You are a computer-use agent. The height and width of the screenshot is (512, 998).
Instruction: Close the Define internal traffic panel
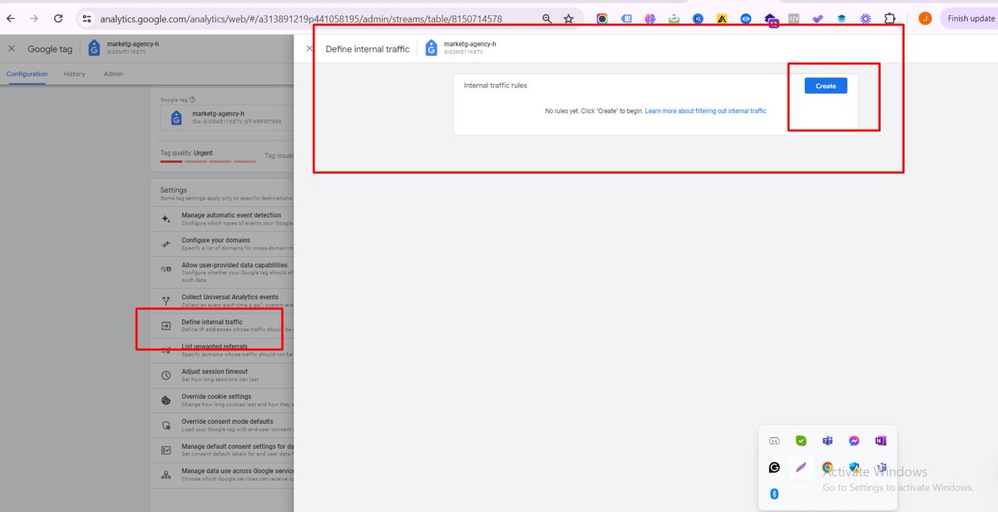point(309,49)
